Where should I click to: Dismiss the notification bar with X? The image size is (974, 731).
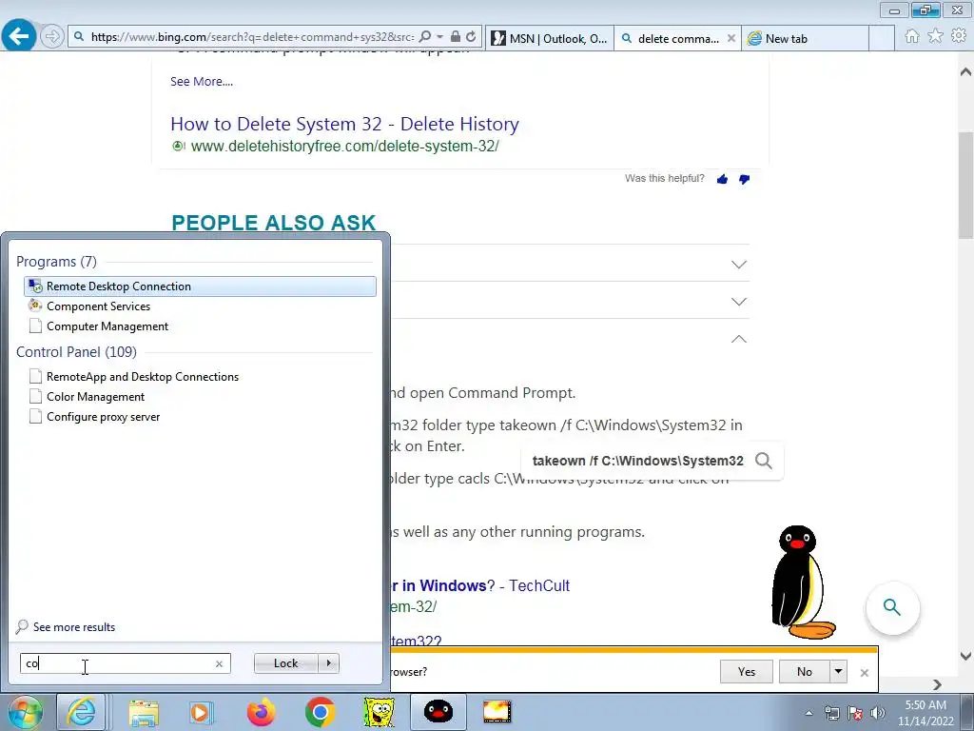(864, 673)
